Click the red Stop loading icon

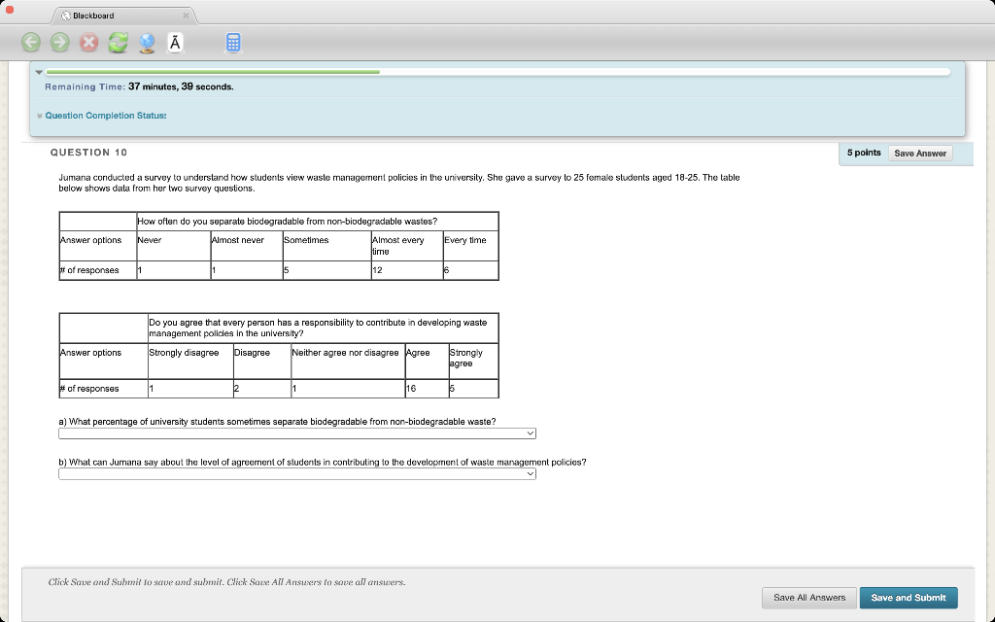click(88, 43)
